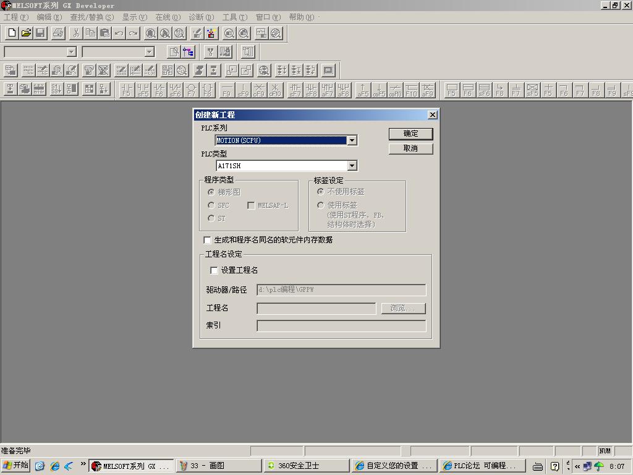Switch to PLC论坛 taskbar window

pos(482,466)
